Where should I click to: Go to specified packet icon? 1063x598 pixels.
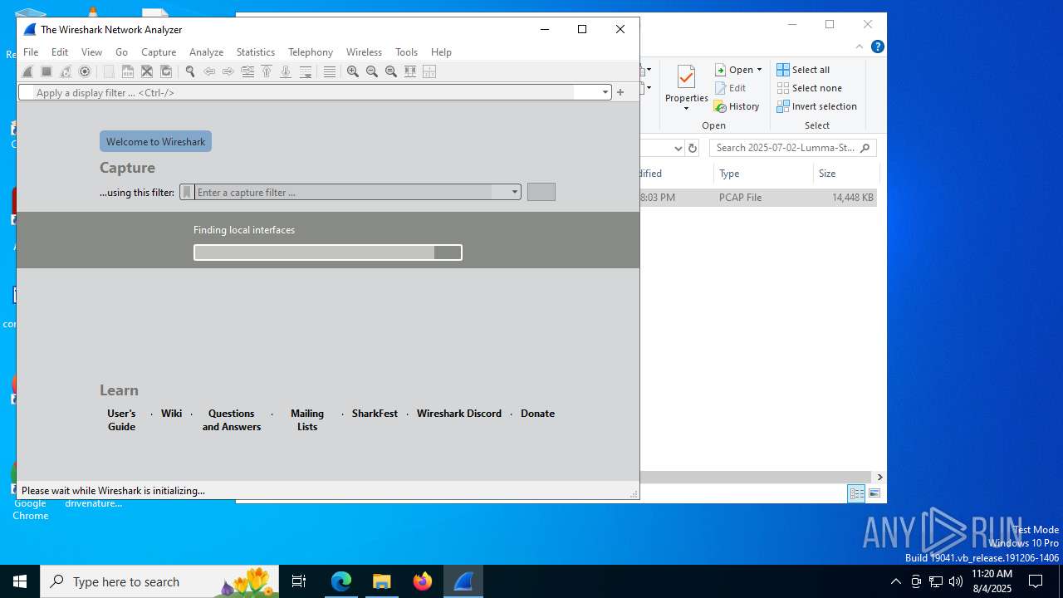coord(247,71)
